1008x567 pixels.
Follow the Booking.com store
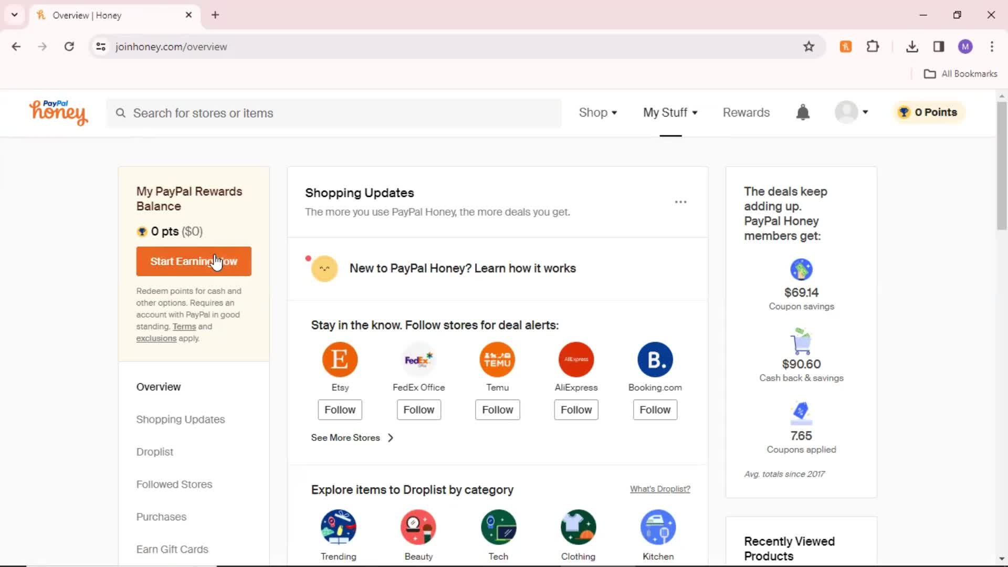[655, 410]
